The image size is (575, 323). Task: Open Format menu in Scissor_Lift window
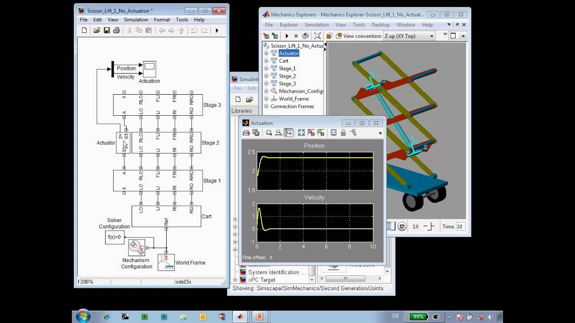coord(162,20)
